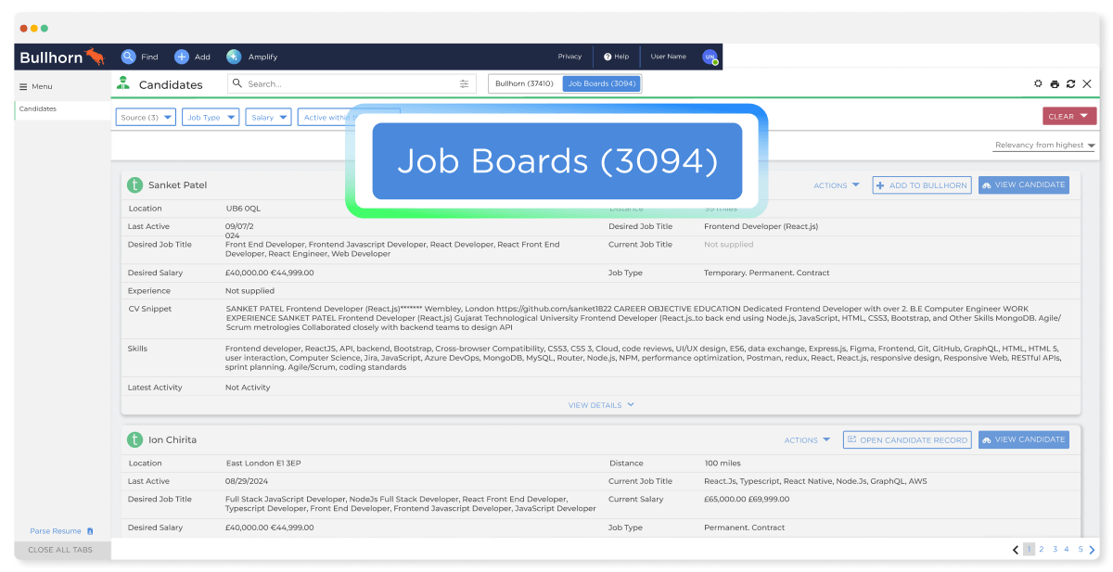Click the print icon
Screen dimensions: 1113x572
(x=1055, y=84)
